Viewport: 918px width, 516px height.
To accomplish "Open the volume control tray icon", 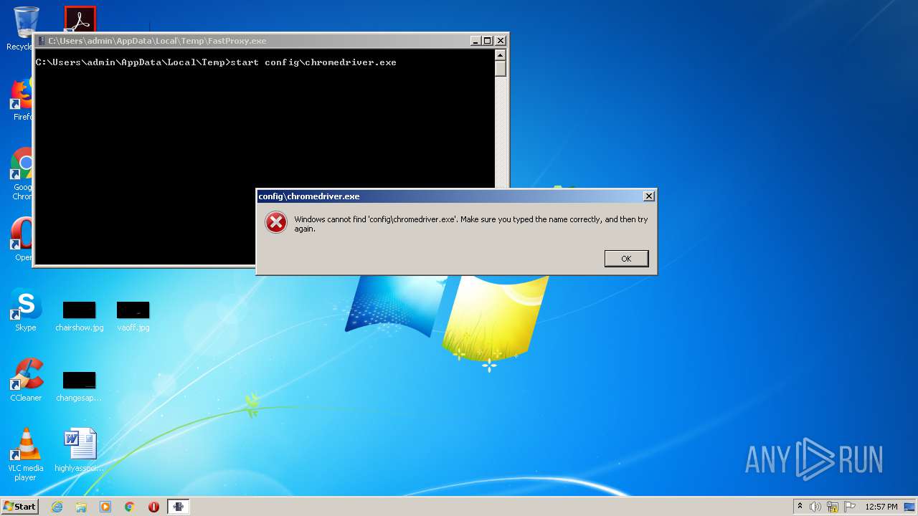I will coord(815,507).
